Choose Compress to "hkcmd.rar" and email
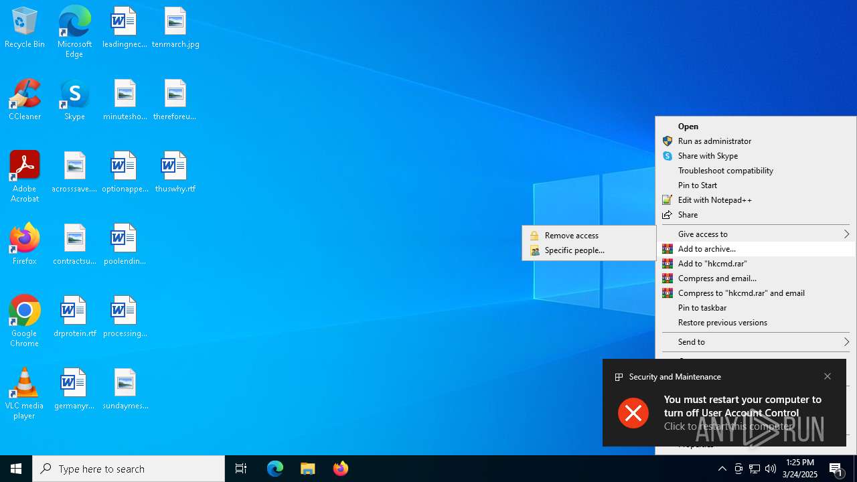This screenshot has width=857, height=482. click(x=755, y=293)
